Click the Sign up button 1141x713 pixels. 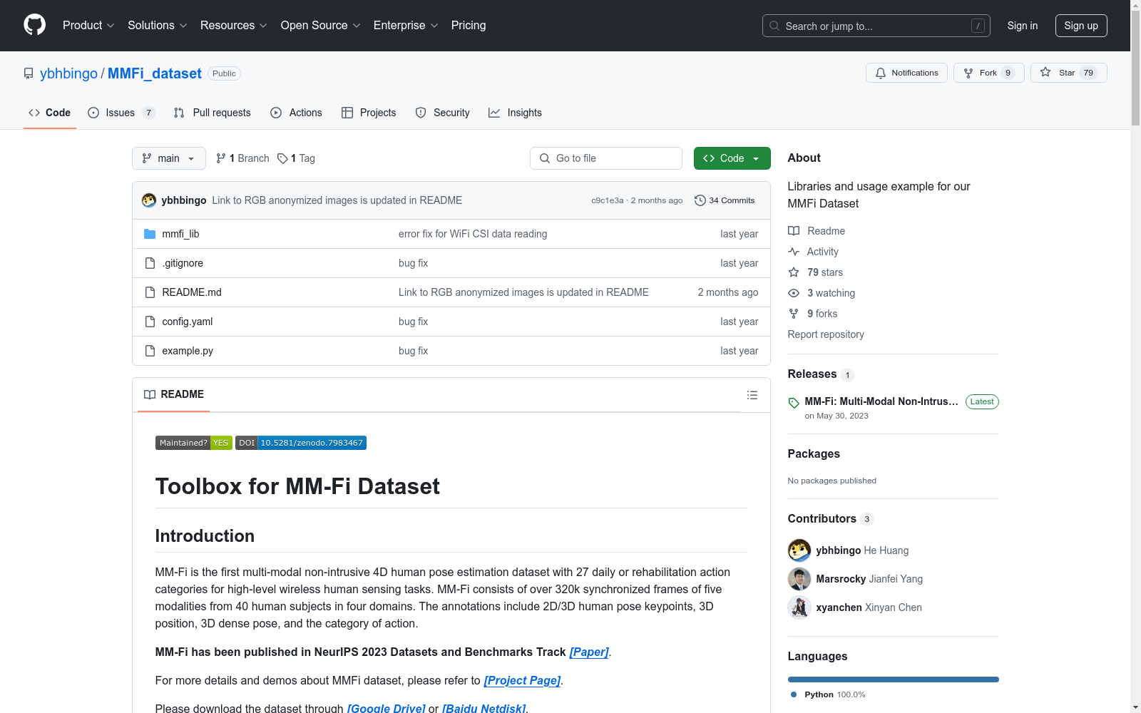pyautogui.click(x=1081, y=26)
